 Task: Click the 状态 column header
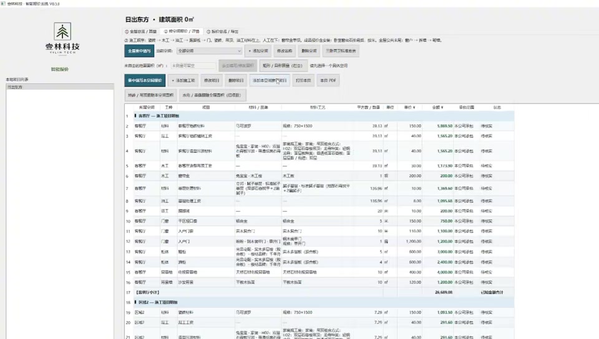click(497, 108)
